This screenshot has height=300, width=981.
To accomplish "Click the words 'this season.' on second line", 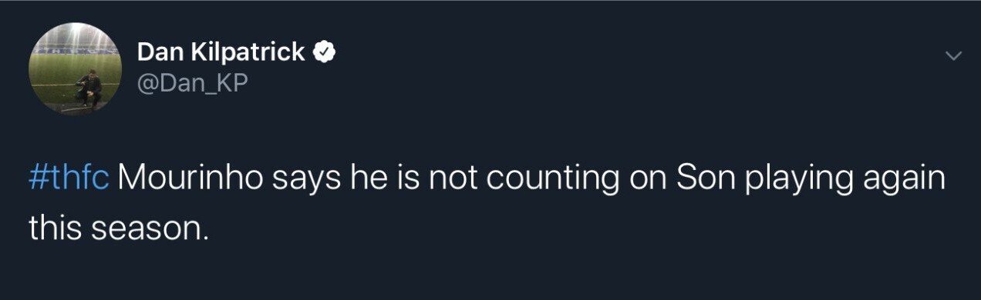I will click(120, 228).
